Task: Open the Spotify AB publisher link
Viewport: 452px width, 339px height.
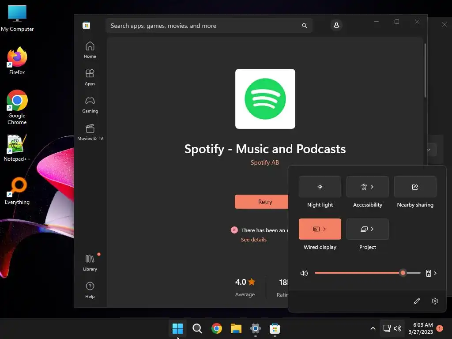Action: click(x=265, y=162)
